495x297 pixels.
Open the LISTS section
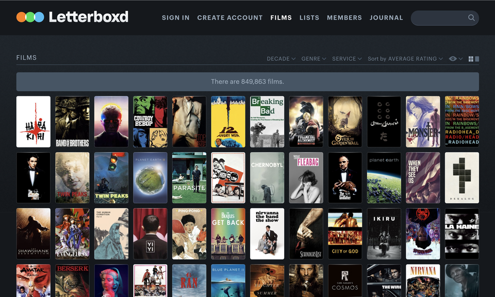click(x=309, y=18)
